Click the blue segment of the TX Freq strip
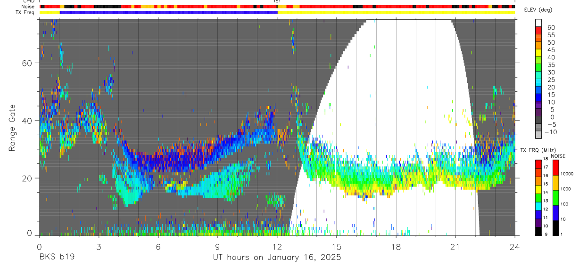The height and width of the screenshot is (267, 579). click(169, 12)
